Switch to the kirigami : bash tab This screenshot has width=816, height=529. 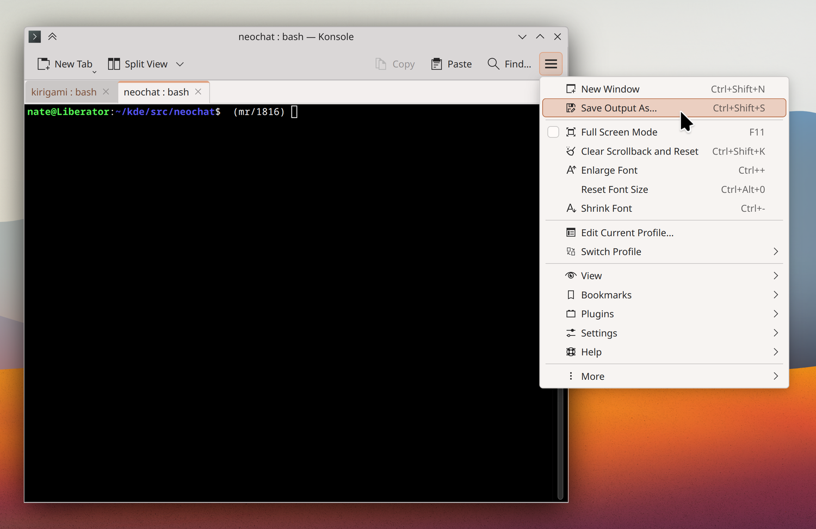click(x=64, y=92)
